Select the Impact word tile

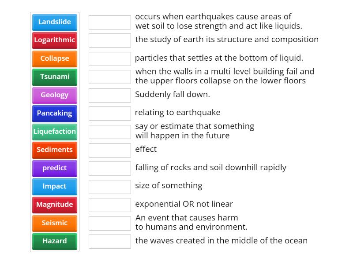[x=55, y=186]
